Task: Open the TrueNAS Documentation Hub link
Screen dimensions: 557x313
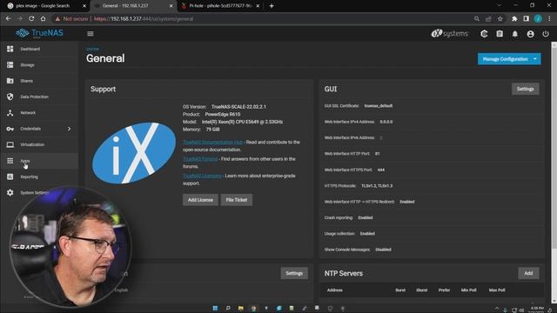Action: [x=212, y=142]
